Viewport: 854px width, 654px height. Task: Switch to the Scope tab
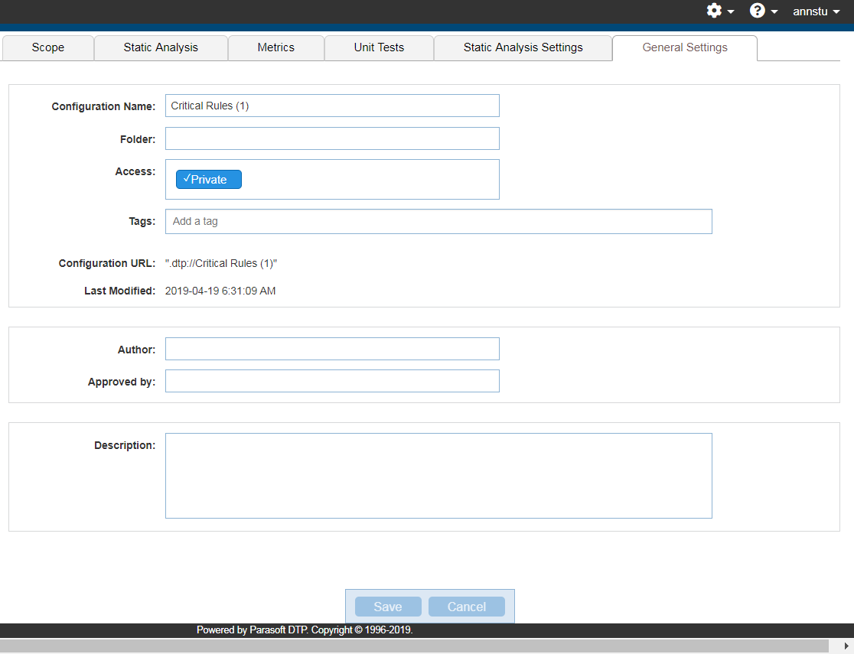point(48,48)
